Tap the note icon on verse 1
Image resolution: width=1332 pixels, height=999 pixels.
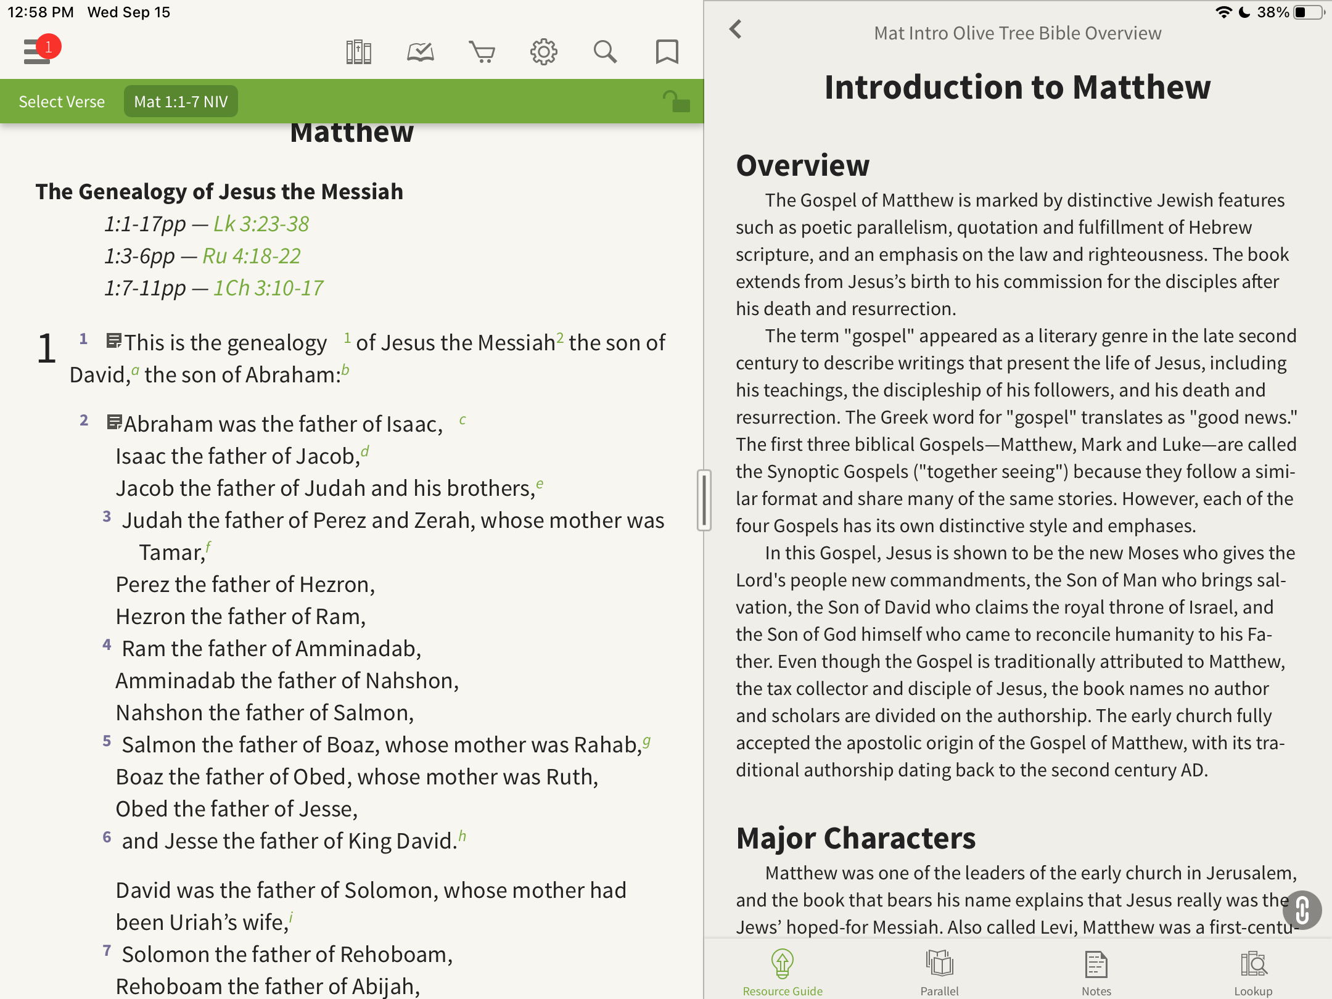click(113, 341)
